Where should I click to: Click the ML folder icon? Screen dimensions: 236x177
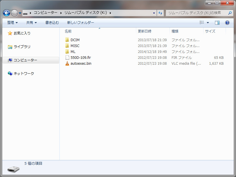tap(67, 52)
